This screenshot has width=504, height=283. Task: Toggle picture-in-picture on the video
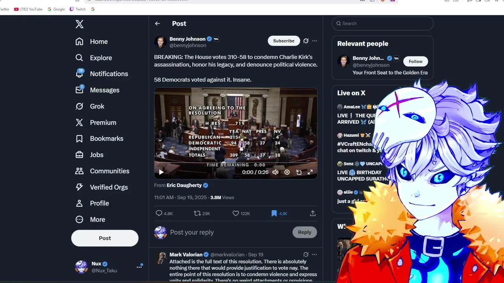tap(299, 172)
